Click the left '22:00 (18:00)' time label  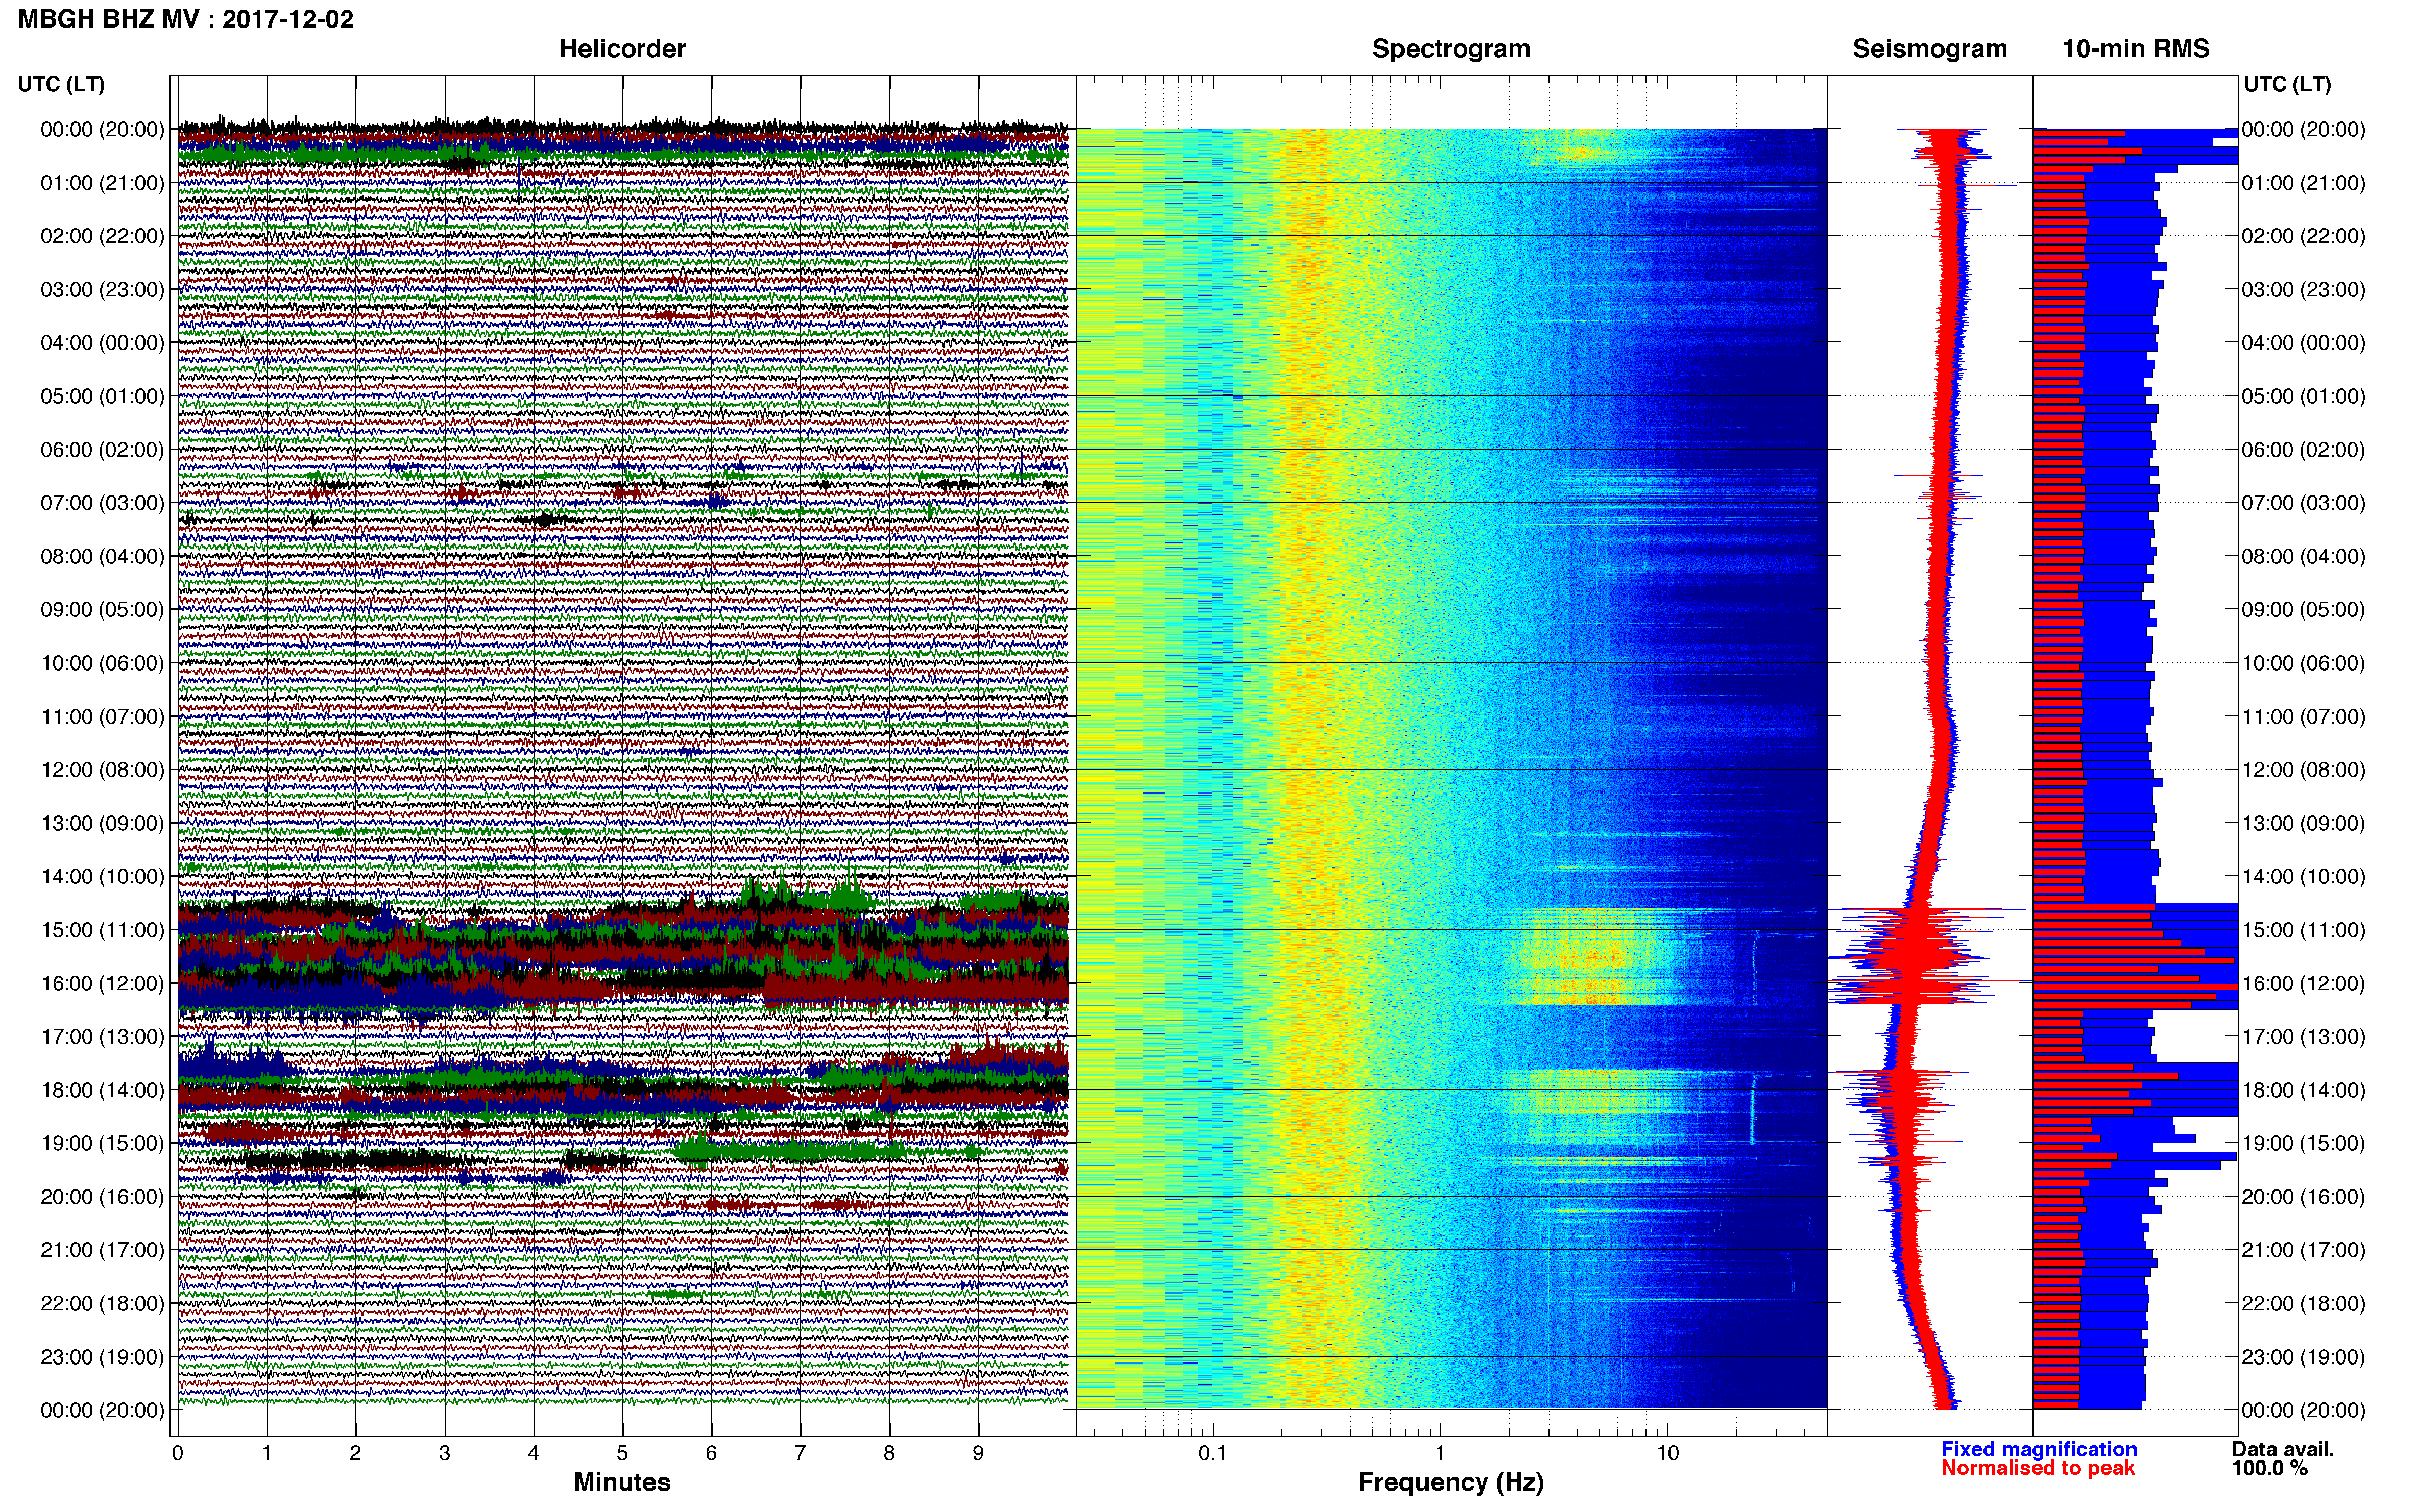pyautogui.click(x=102, y=1304)
